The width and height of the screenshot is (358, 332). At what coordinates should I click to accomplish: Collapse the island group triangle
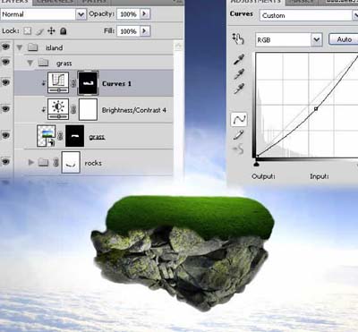(x=20, y=47)
